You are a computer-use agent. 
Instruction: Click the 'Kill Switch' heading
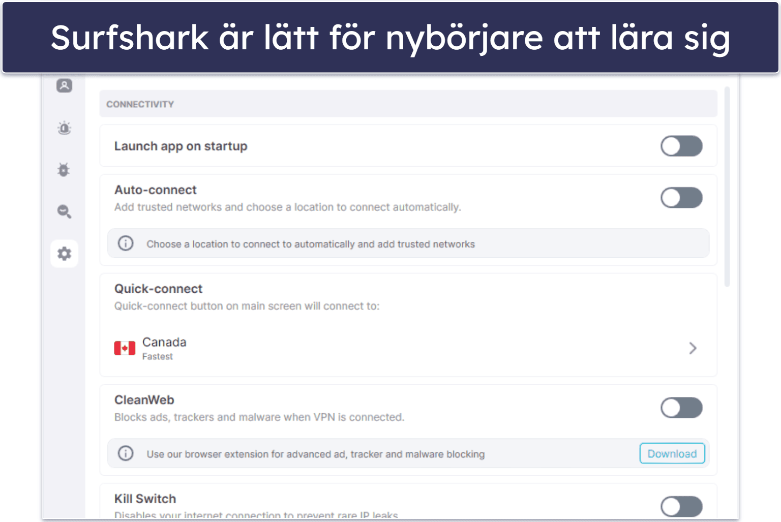pyautogui.click(x=145, y=499)
